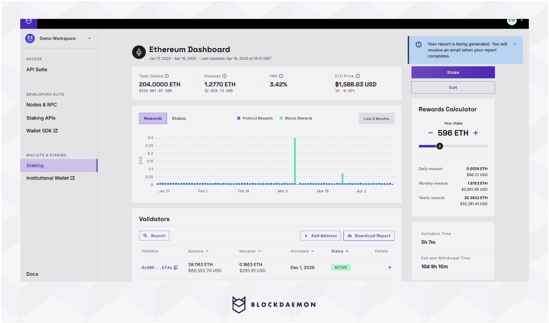Image resolution: width=549 pixels, height=323 pixels.
Task: Decrease stake with minus button
Action: click(x=430, y=133)
